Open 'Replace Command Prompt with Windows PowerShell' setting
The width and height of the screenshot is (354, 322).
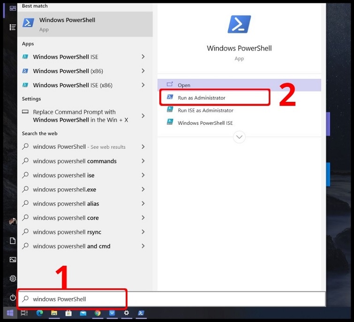(80, 116)
